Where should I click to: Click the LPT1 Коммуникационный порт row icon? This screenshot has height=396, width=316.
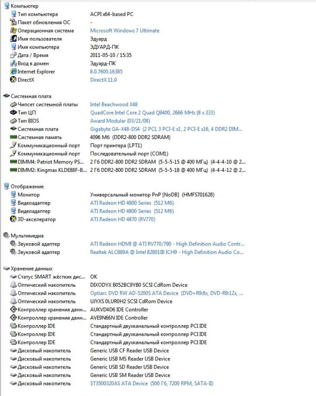pyautogui.click(x=13, y=145)
